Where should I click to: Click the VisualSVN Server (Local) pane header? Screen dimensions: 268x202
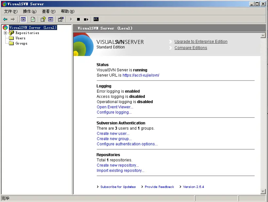tap(105, 28)
